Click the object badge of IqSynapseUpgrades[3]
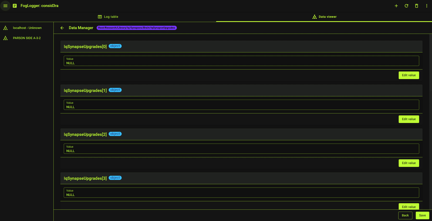 point(115,178)
